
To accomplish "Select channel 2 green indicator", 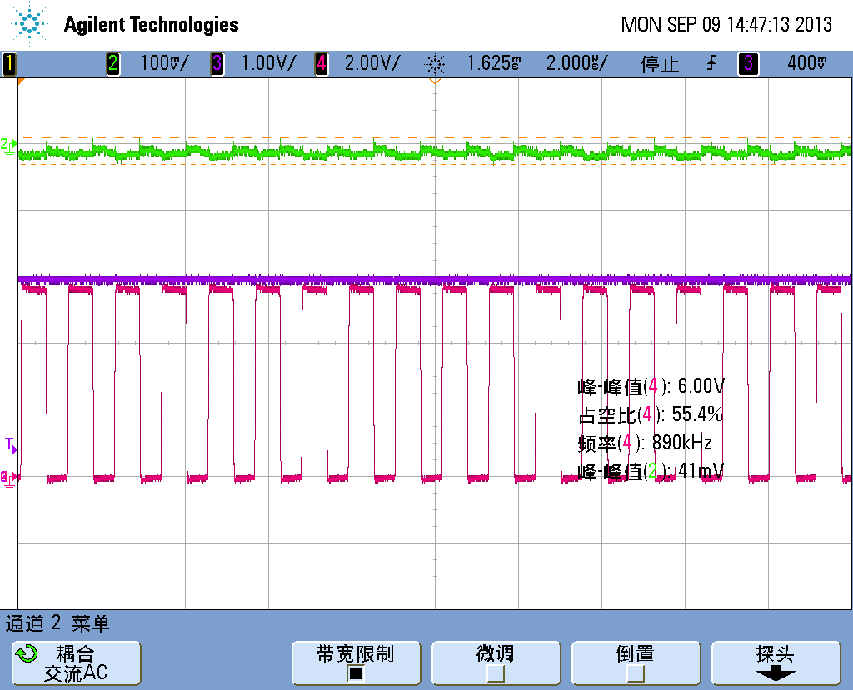I will pyautogui.click(x=112, y=63).
